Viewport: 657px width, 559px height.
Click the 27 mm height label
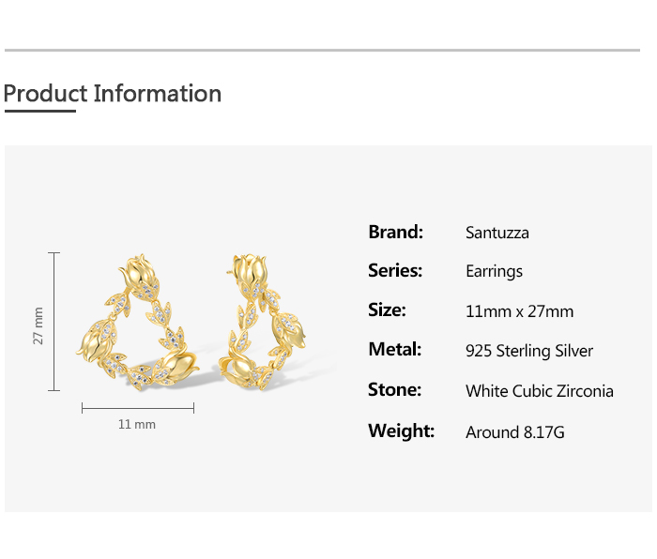[38, 325]
